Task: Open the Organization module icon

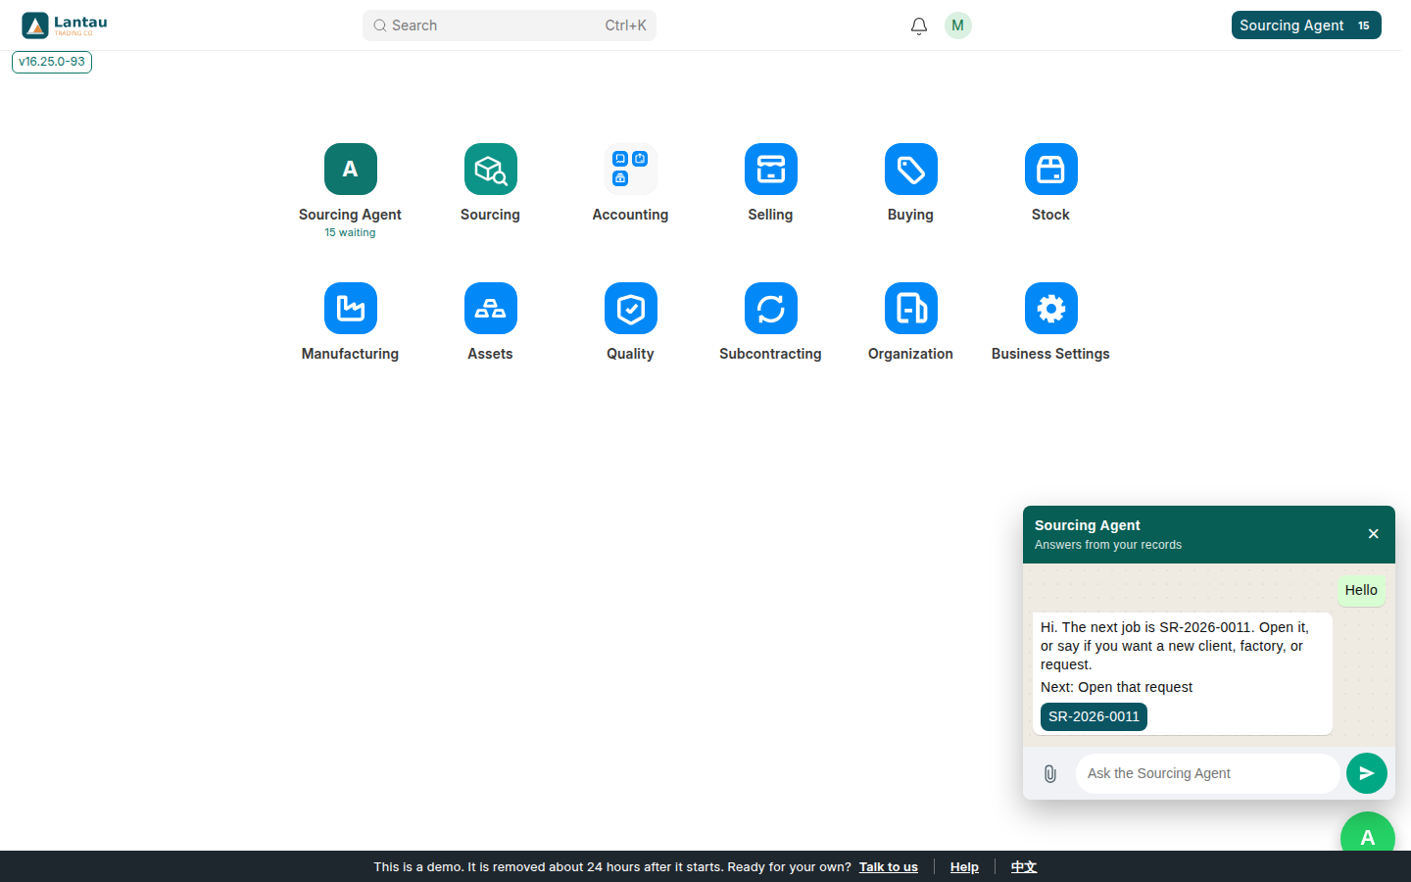Action: click(x=910, y=309)
